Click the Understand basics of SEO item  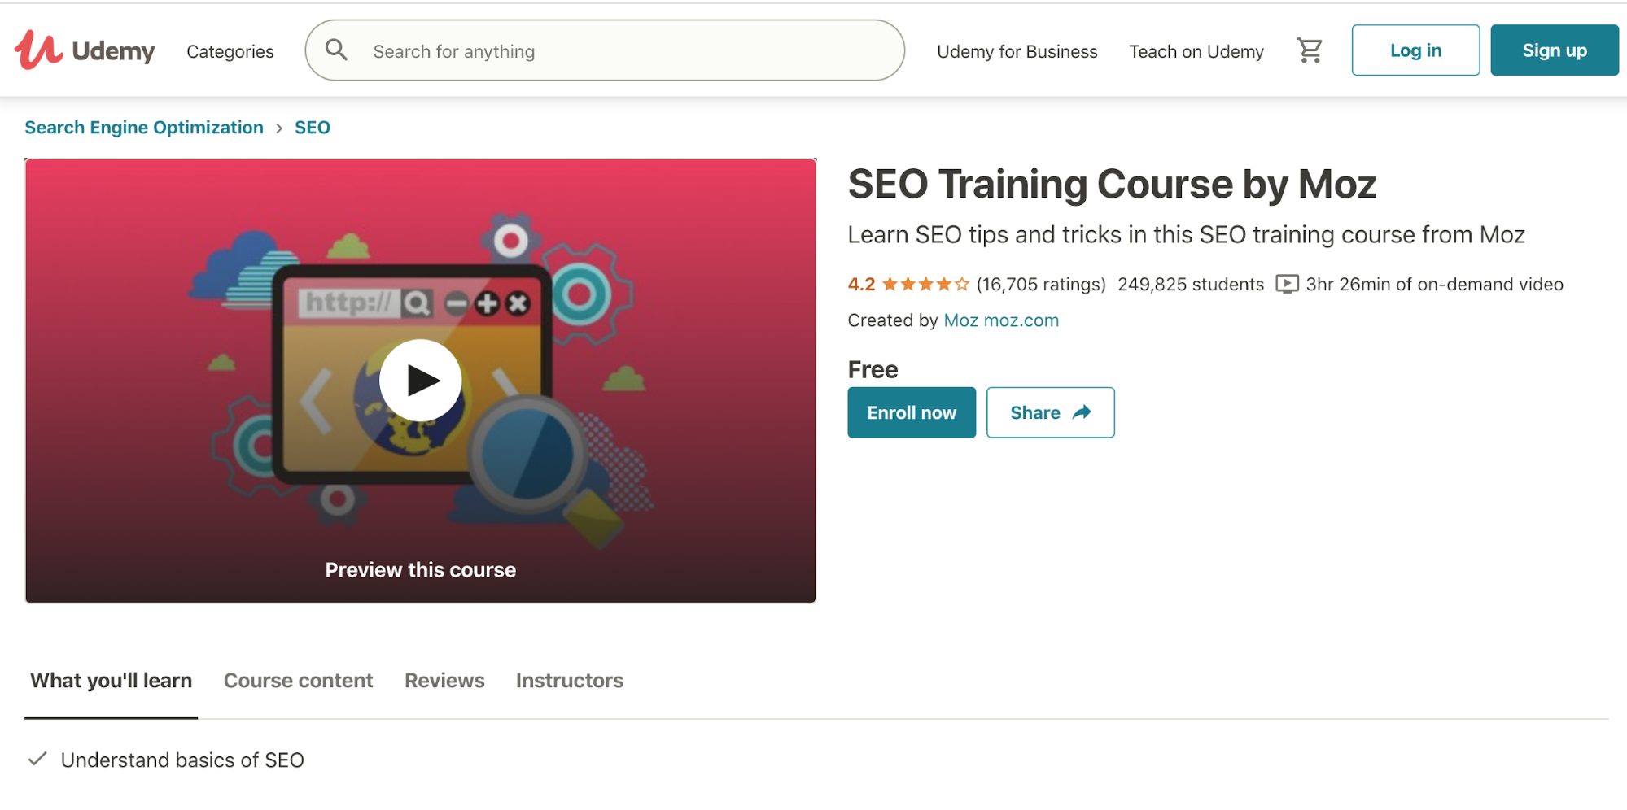[x=182, y=760]
